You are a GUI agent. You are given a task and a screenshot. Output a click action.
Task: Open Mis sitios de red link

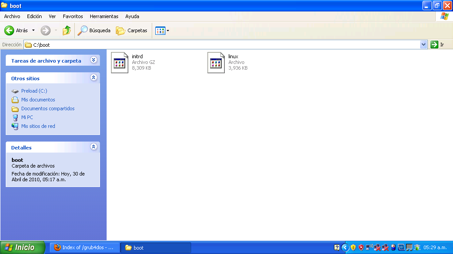tap(38, 126)
